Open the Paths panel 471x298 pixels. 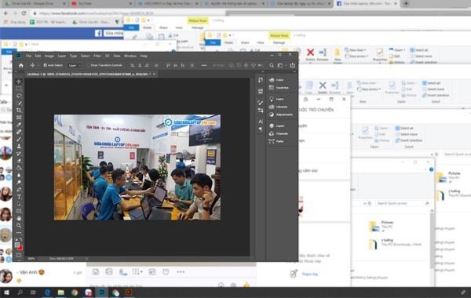click(x=276, y=141)
